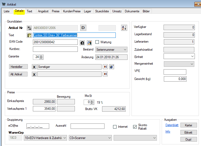201x146 pixels.
Task: Click the Auswahl input field
Action: click(x=87, y=126)
